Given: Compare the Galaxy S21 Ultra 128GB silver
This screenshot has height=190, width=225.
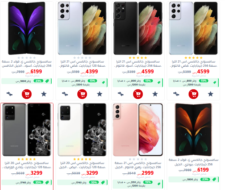Looking at the screenshot, I should (65, 94).
